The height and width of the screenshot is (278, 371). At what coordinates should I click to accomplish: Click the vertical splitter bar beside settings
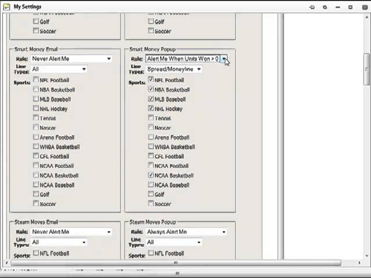pyautogui.click(x=281, y=137)
